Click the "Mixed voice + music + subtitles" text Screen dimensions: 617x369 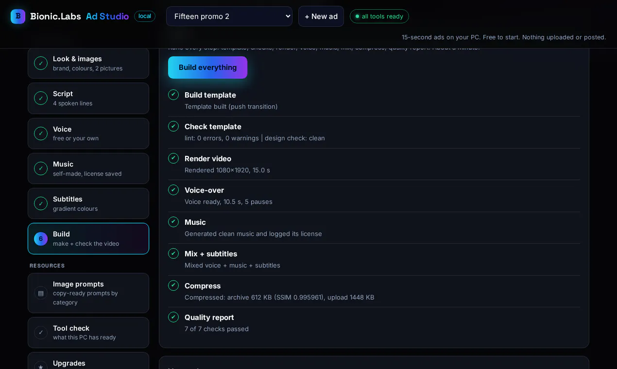[x=232, y=265]
